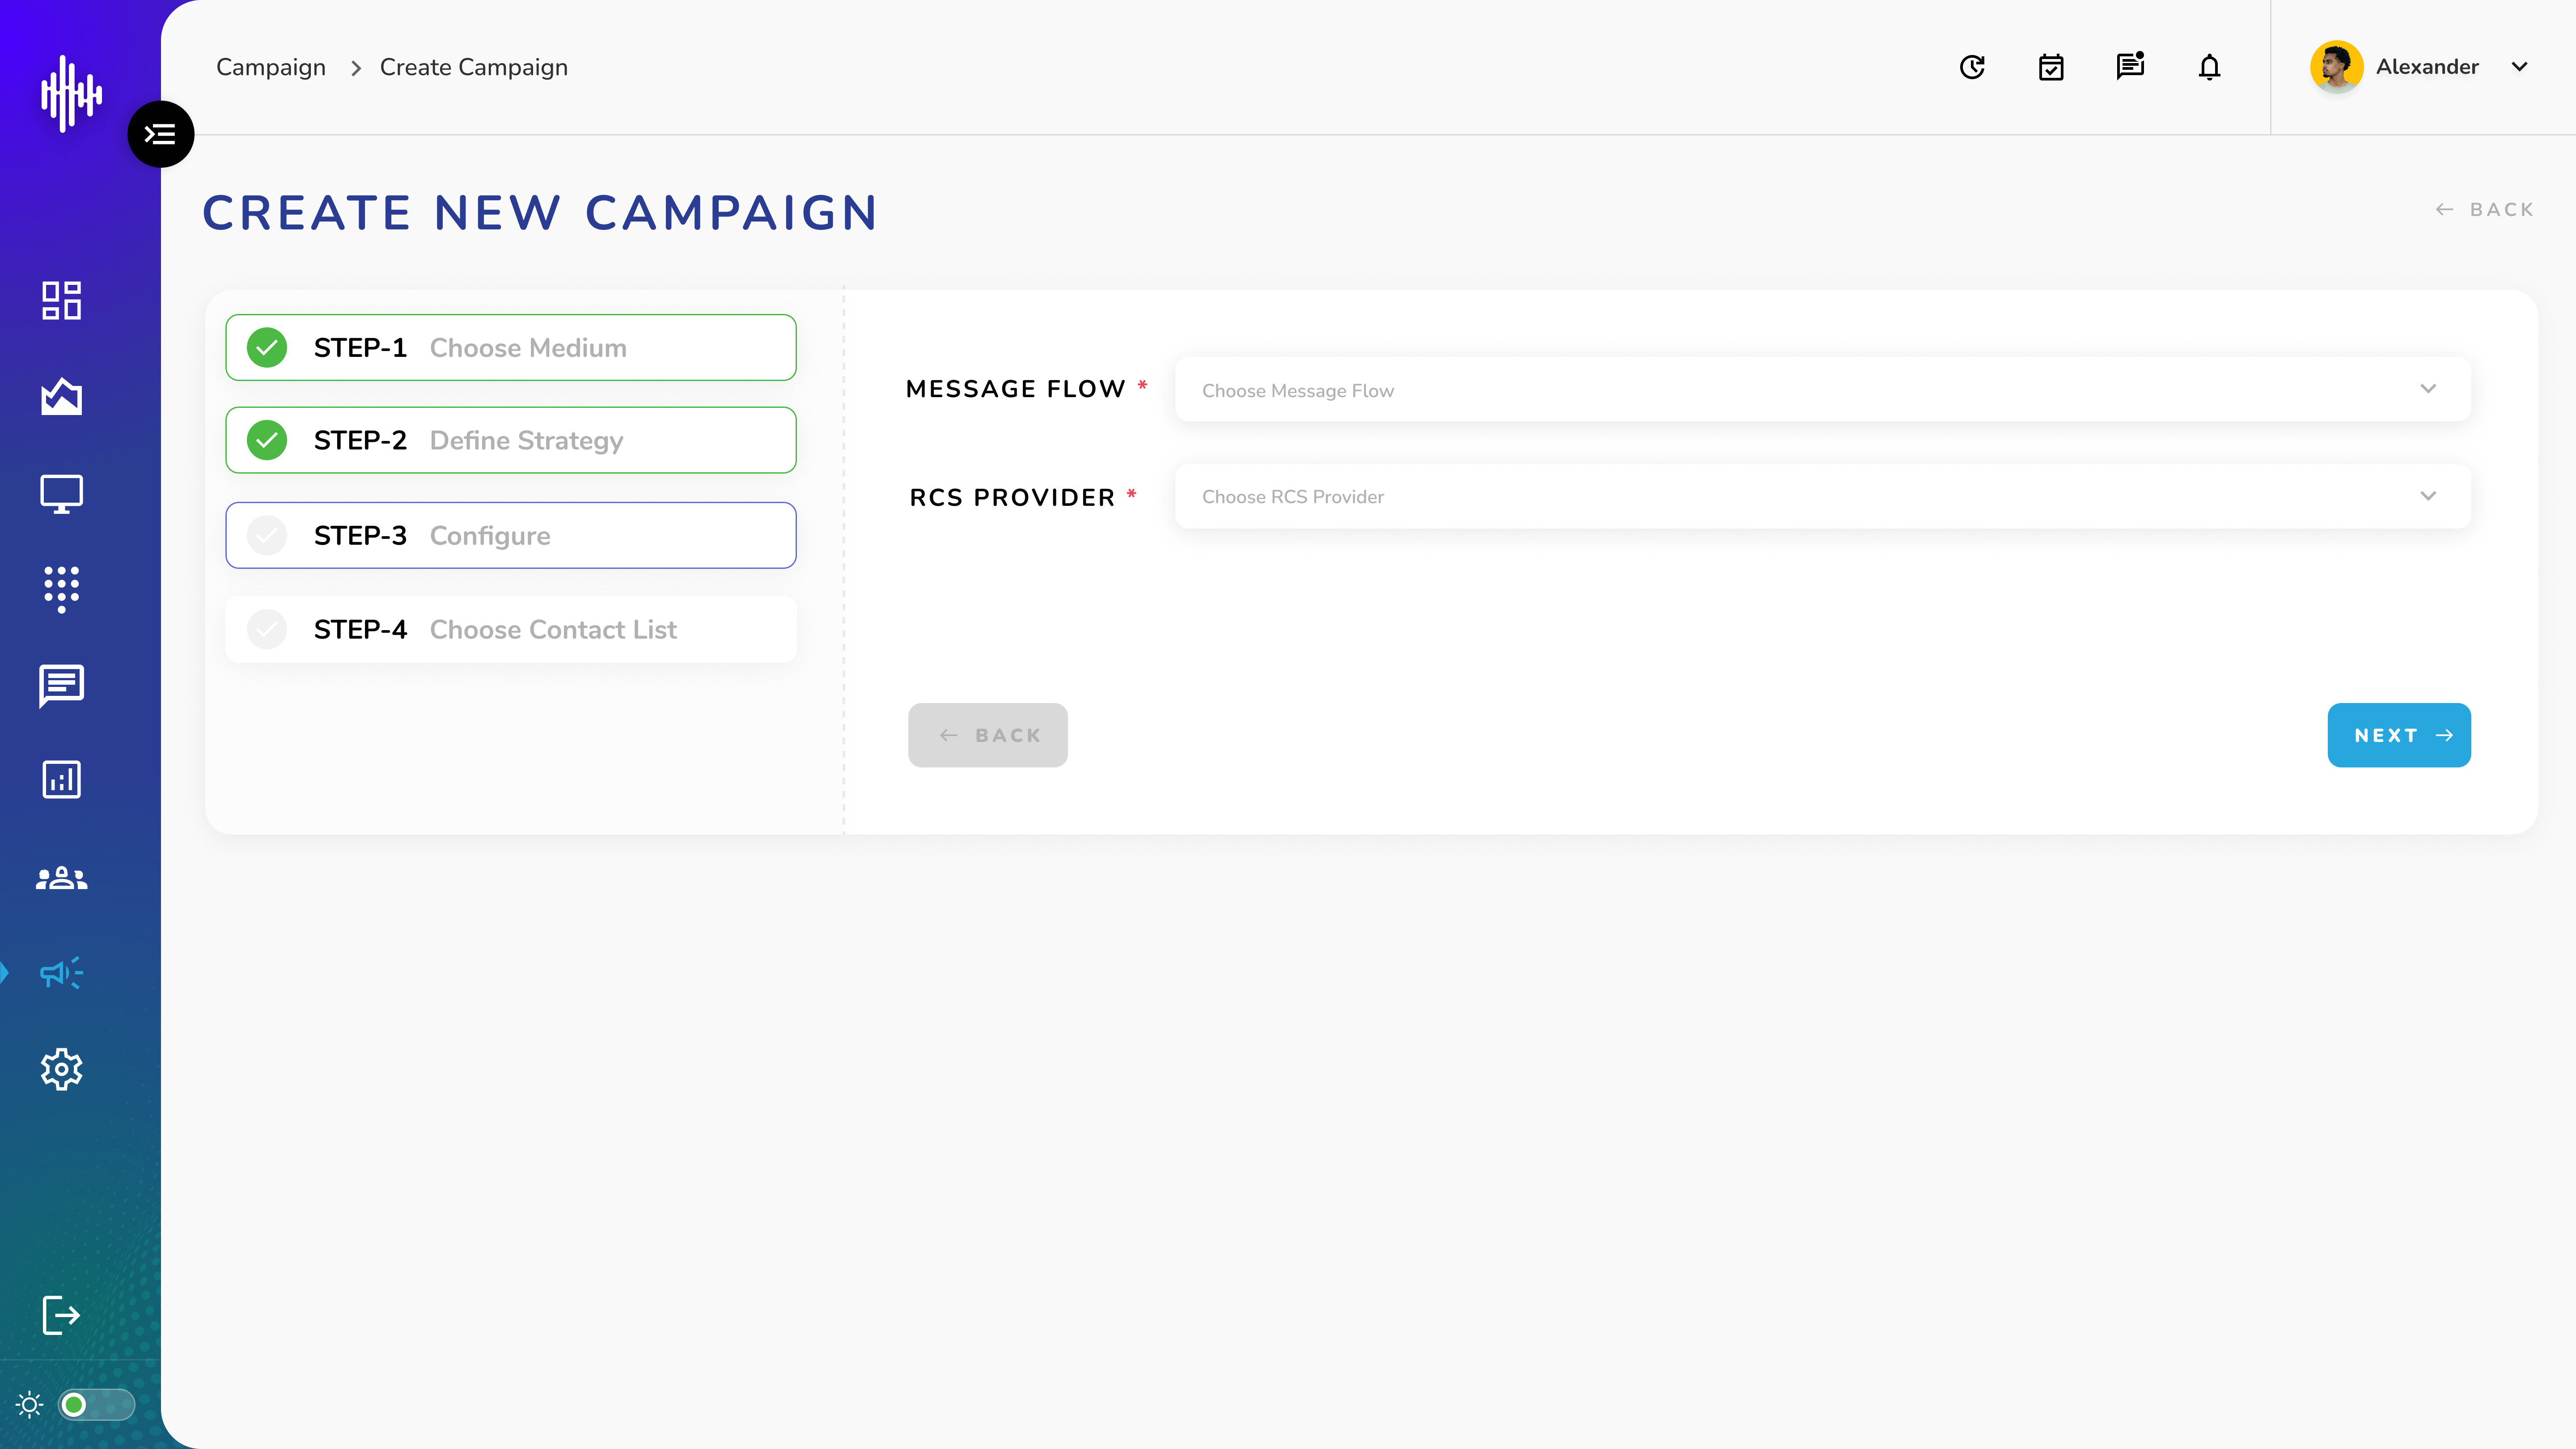The image size is (2576, 1449).
Task: Click the blue NEXT button
Action: point(2399,735)
